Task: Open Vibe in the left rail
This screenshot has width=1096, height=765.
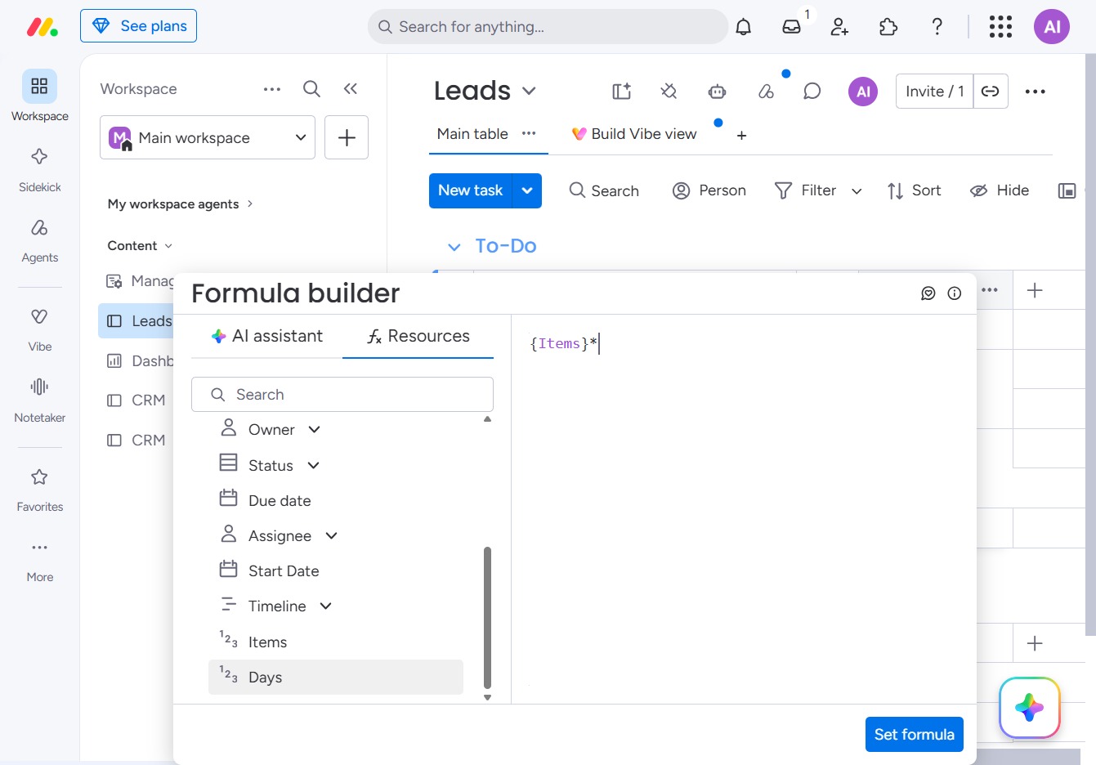Action: coord(39,329)
